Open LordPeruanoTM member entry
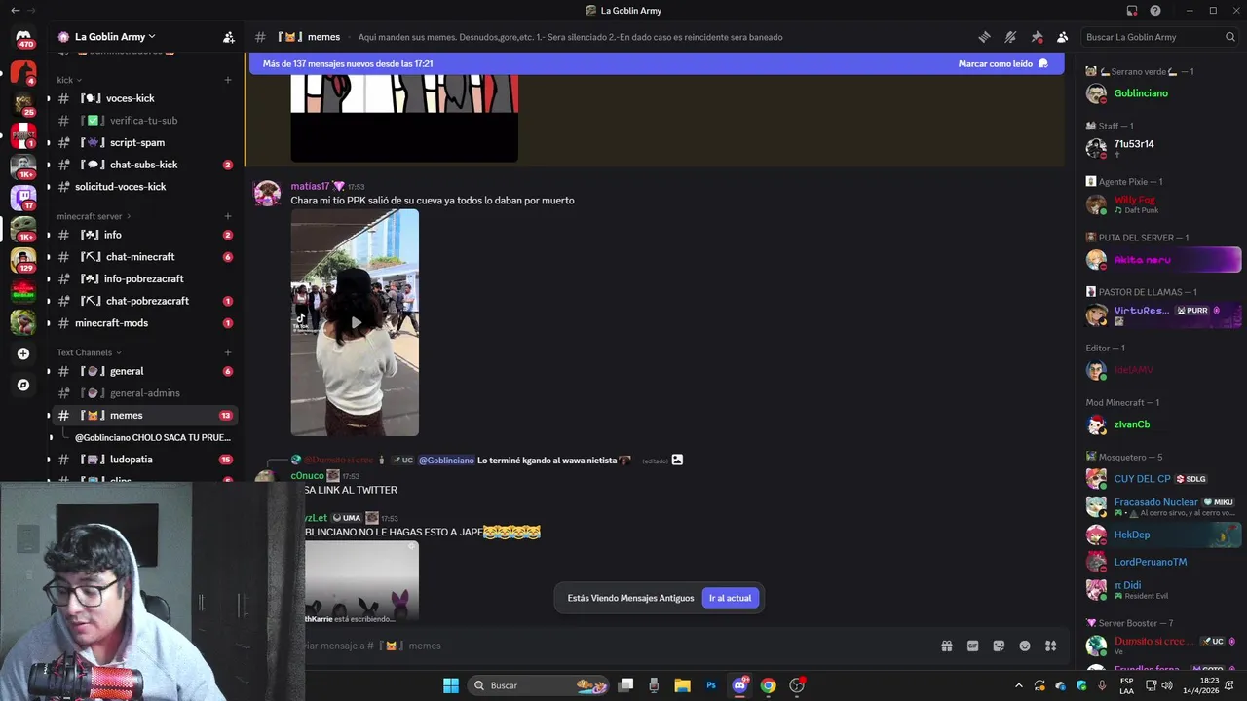Viewport: 1247px width, 701px height. pos(1163,562)
